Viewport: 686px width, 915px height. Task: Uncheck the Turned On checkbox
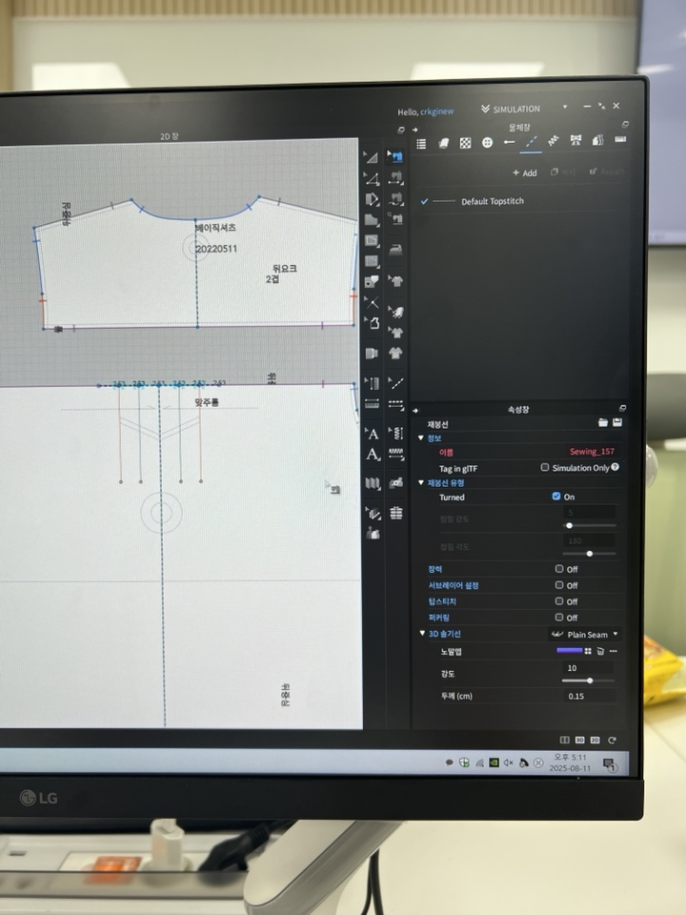click(556, 497)
